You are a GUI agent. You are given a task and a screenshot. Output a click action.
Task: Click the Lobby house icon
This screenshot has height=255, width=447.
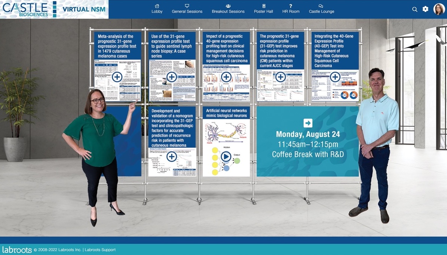[157, 6]
